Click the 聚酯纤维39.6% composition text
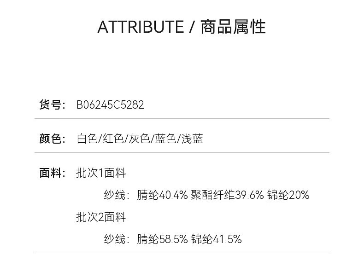 point(227,195)
